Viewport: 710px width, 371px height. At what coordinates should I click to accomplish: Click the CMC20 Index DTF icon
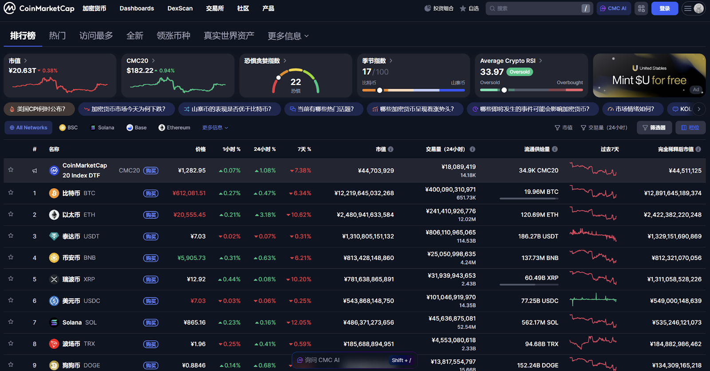tap(54, 170)
